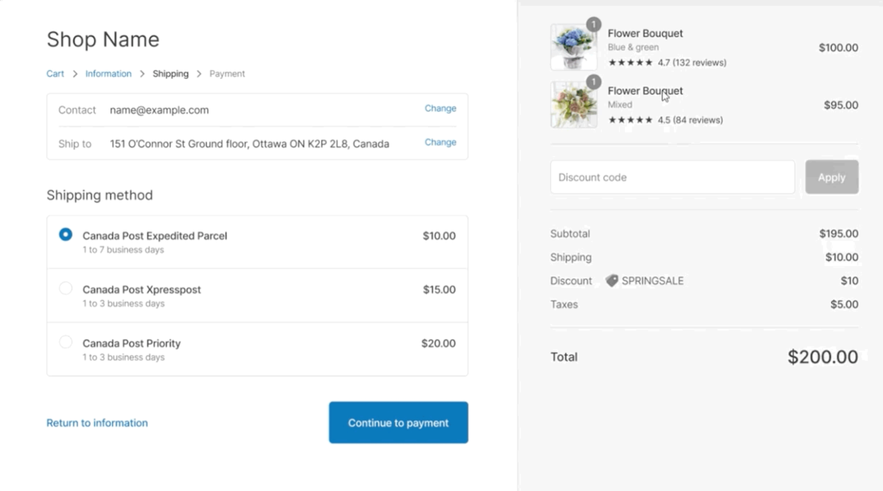Viewport: 883px width, 491px height.
Task: Click the SPRINGSALE discount tag icon
Action: pos(611,280)
